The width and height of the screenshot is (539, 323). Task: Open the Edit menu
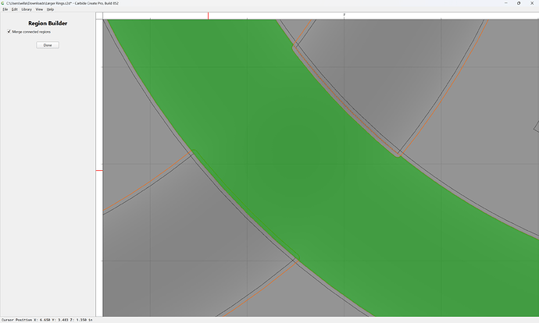point(14,9)
